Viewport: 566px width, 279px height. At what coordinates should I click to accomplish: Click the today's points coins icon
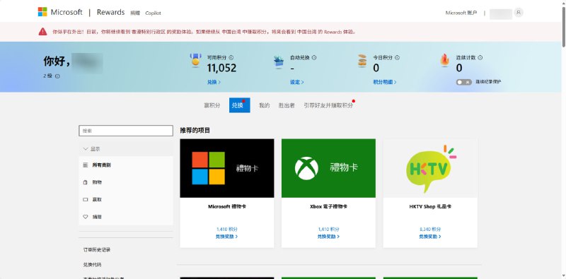tap(362, 61)
